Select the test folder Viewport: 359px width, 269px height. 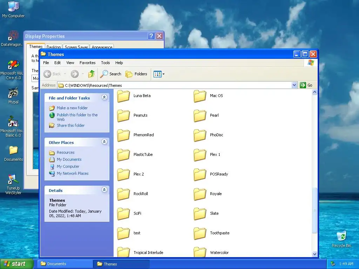point(129,233)
